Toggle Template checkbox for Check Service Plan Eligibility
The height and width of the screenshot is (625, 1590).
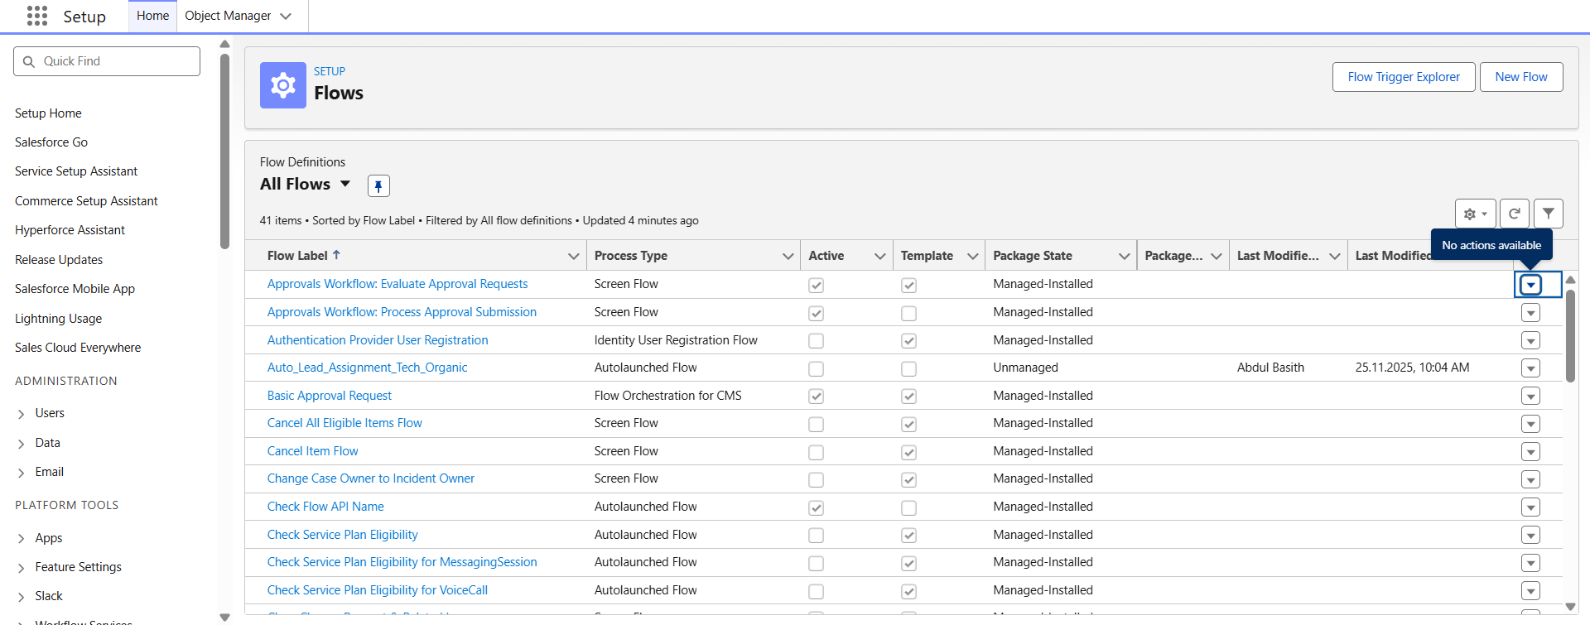(908, 535)
